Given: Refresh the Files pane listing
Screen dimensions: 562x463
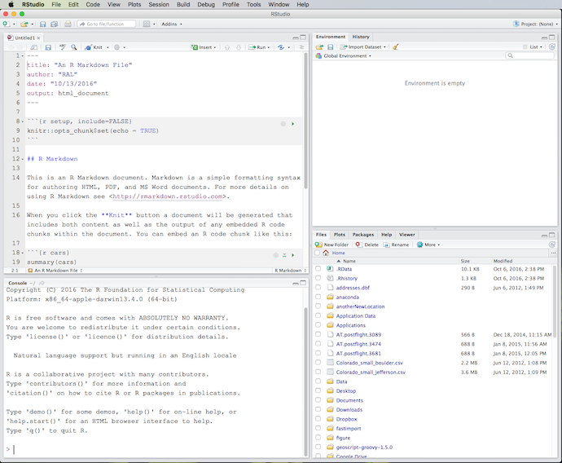Looking at the screenshot, I should (552, 245).
